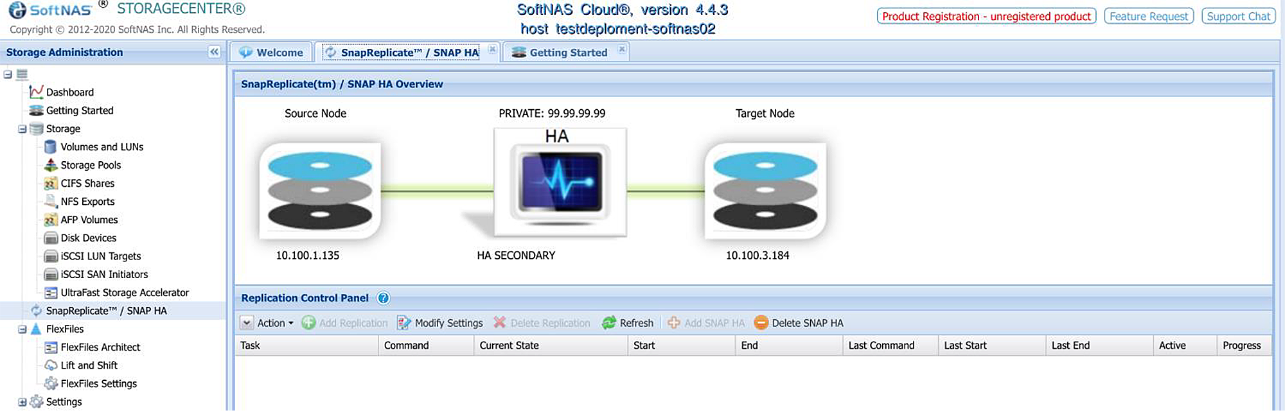The width and height of the screenshot is (1285, 411).
Task: Open Support Chat link
Action: (1238, 16)
